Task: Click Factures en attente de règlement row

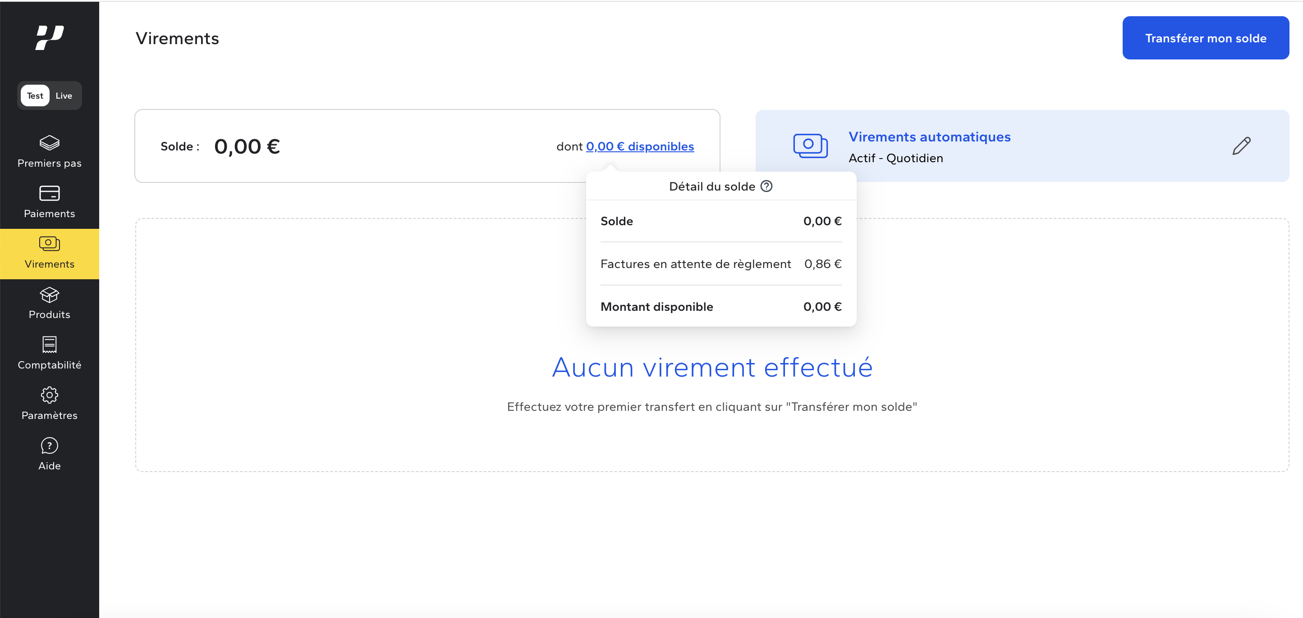Action: tap(721, 264)
